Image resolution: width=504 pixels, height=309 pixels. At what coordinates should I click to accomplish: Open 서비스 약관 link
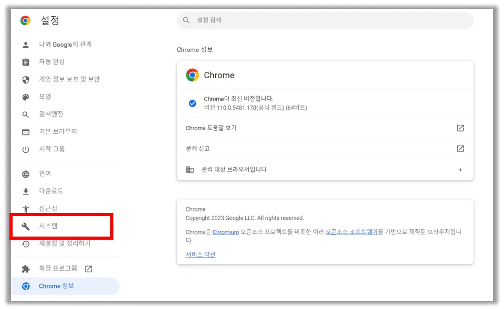point(200,254)
